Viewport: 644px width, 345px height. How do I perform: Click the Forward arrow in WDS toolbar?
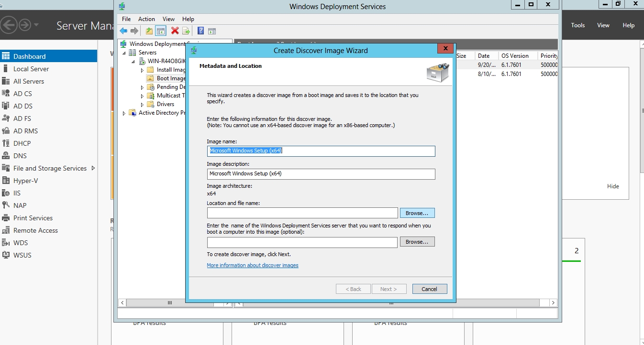tap(134, 31)
